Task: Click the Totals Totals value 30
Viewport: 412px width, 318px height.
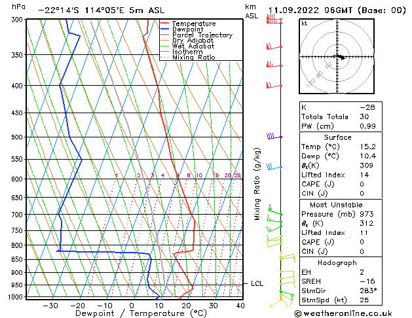Action: 364,116
